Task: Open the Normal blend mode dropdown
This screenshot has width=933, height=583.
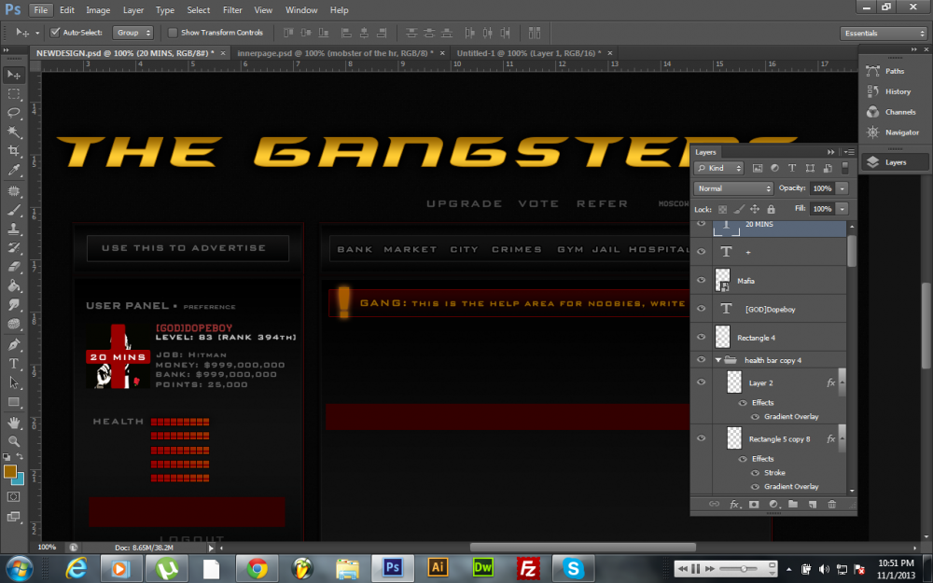Action: click(734, 188)
